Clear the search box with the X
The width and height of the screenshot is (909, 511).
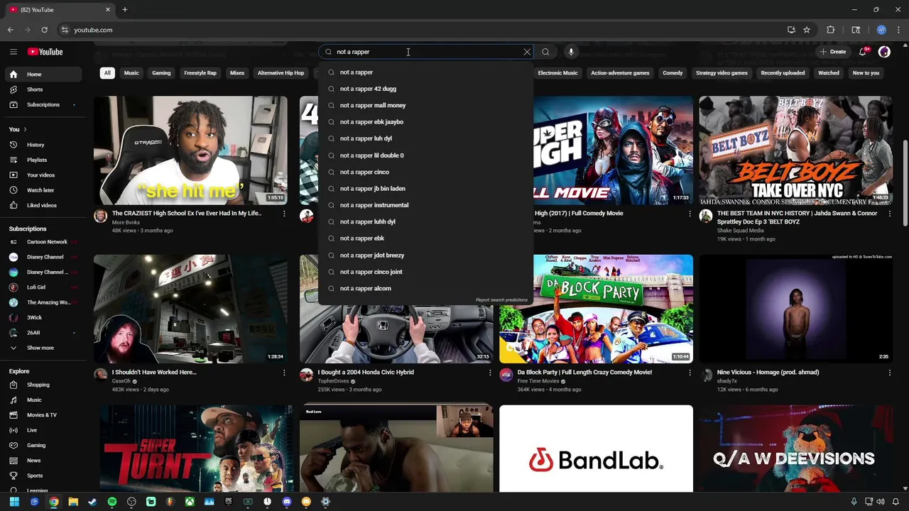tap(527, 52)
